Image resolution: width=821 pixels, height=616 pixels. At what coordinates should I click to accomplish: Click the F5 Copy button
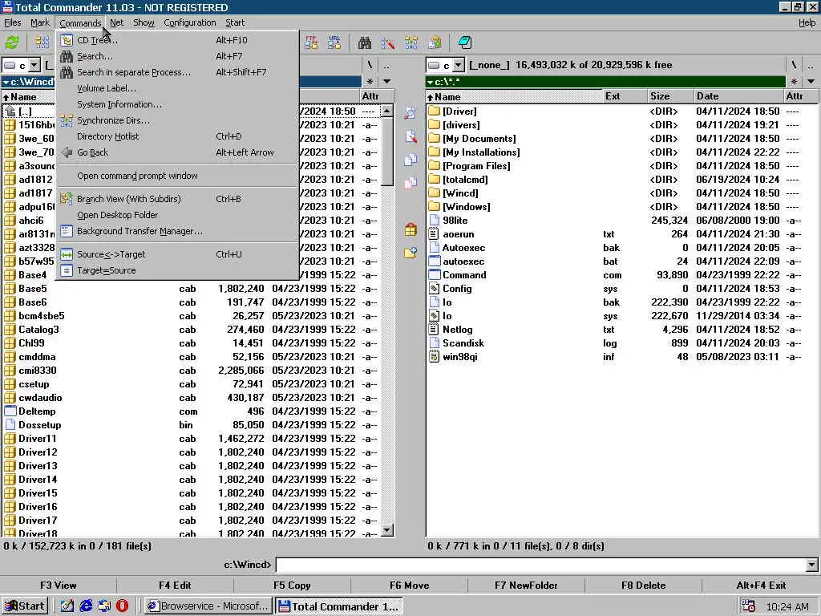point(292,585)
